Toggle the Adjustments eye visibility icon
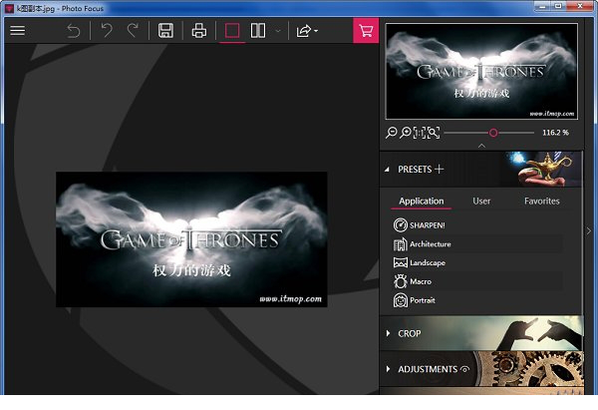Screen dimensions: 598x410 point(464,369)
